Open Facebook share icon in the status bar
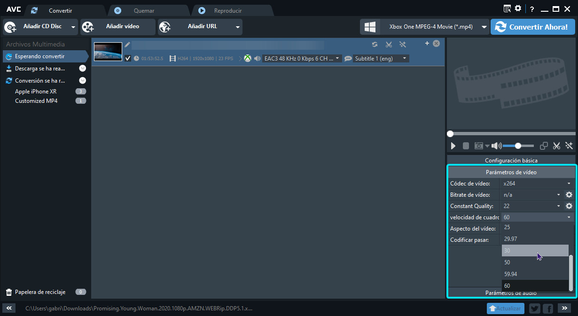Screen dimensions: 578x316 [x=547, y=308]
